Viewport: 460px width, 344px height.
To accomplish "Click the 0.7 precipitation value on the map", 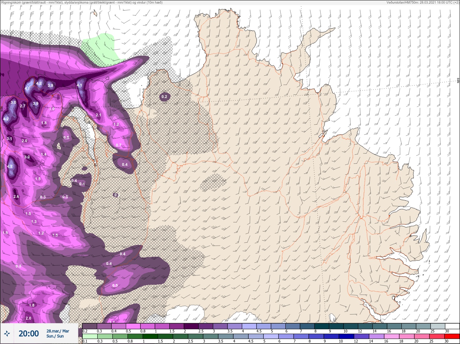I will click(119, 145).
